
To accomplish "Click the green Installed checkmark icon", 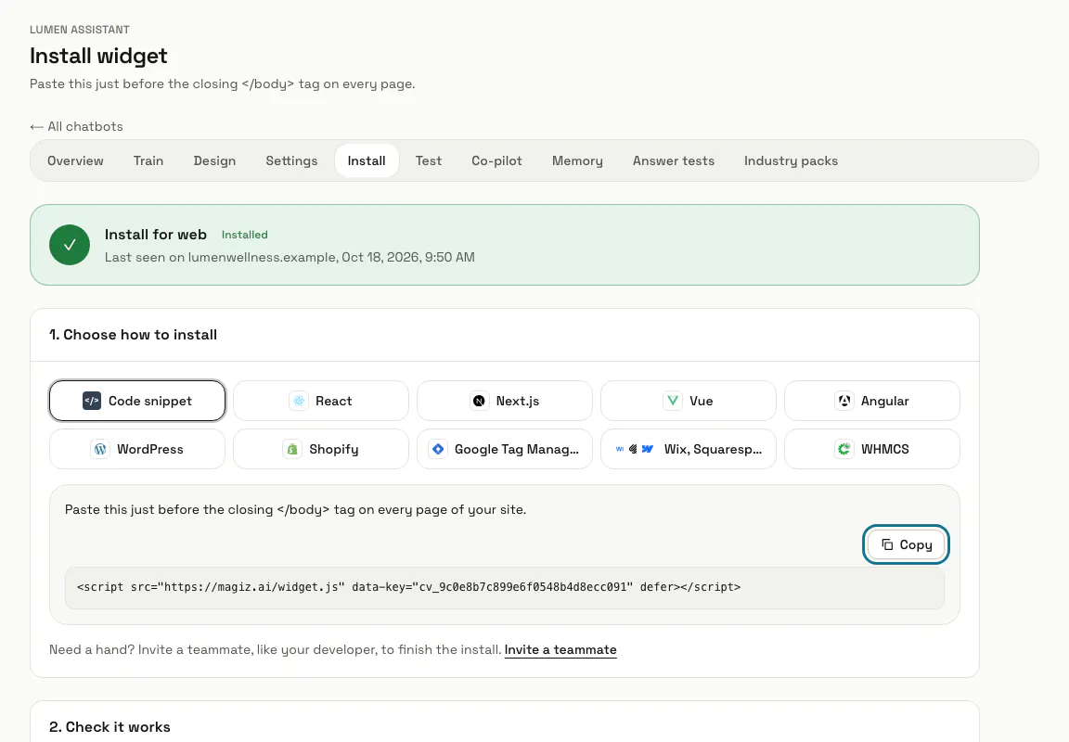I will click(x=70, y=245).
